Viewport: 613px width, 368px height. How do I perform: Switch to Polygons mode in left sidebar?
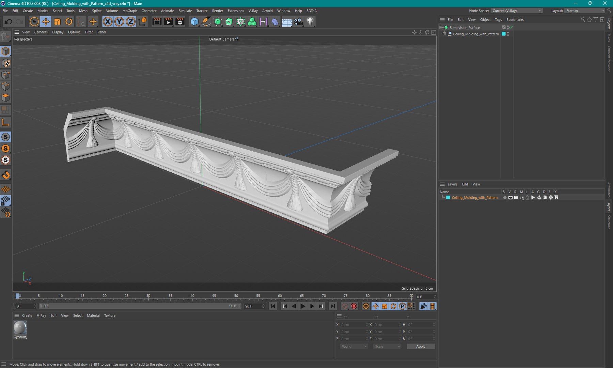[5, 98]
